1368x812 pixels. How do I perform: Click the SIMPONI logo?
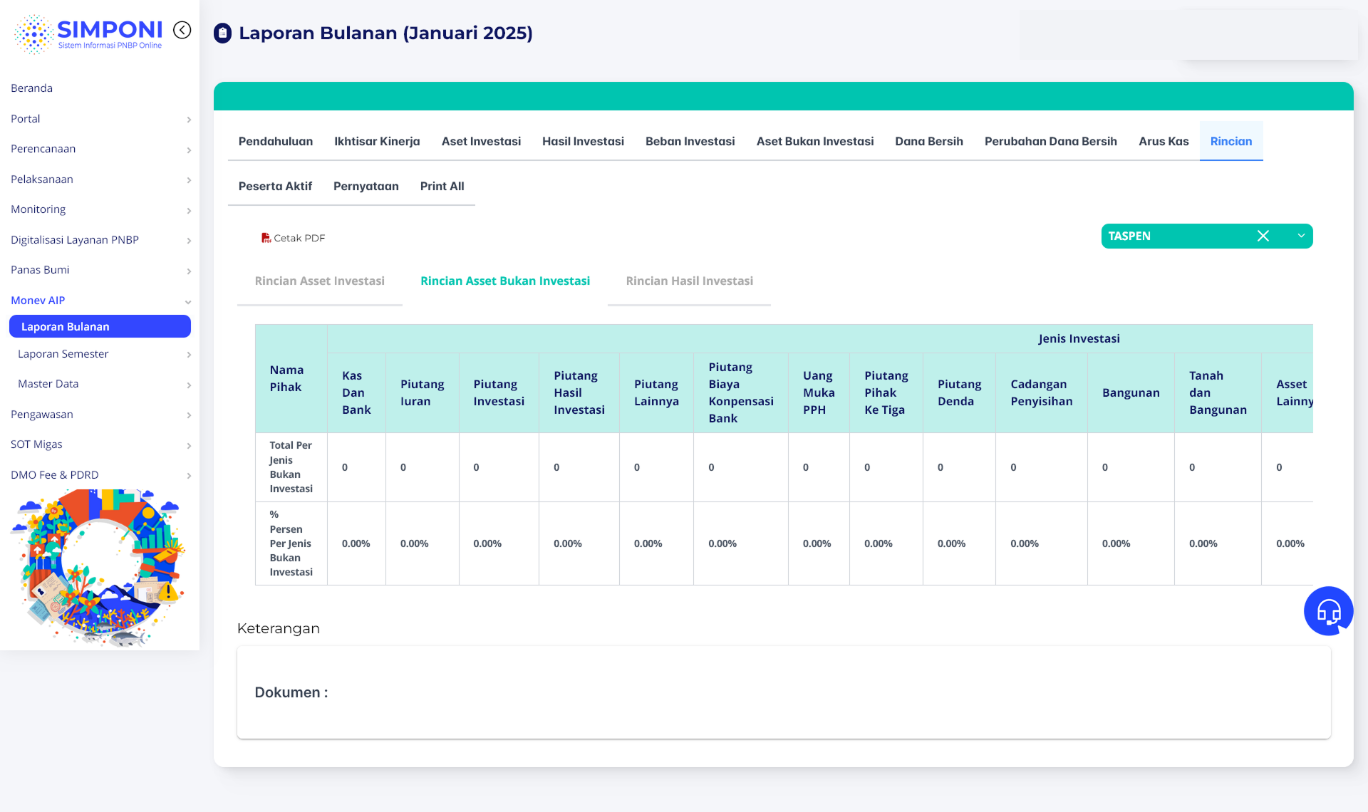[88, 33]
